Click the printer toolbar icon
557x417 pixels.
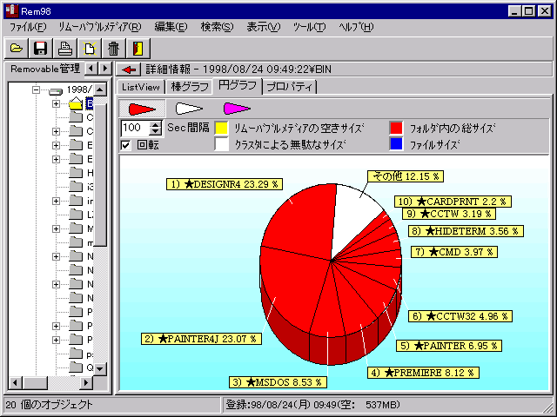(65, 48)
